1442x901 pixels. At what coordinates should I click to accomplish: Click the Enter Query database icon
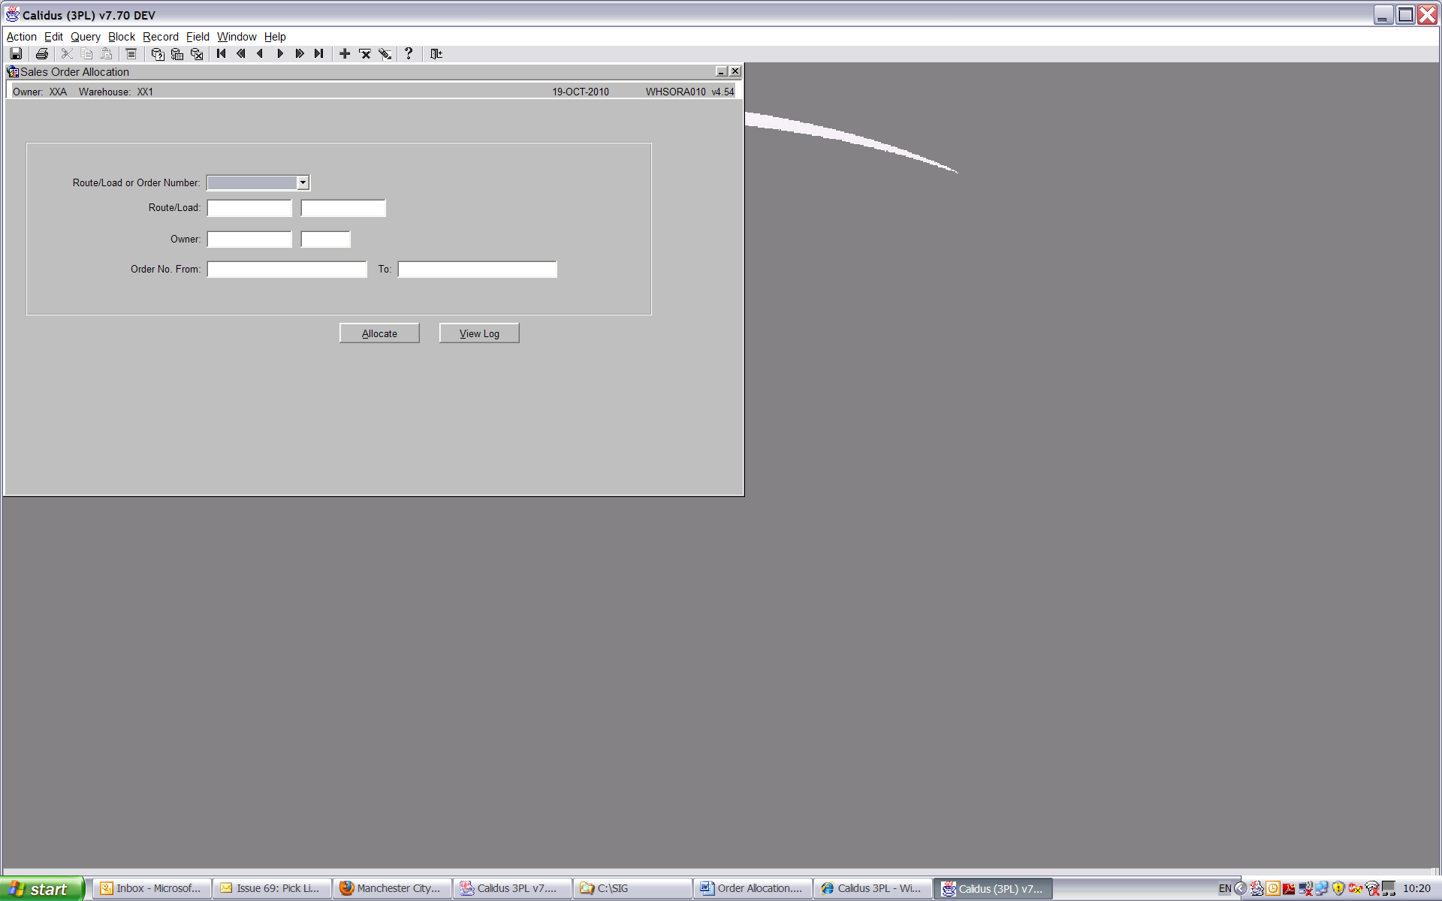point(157,53)
